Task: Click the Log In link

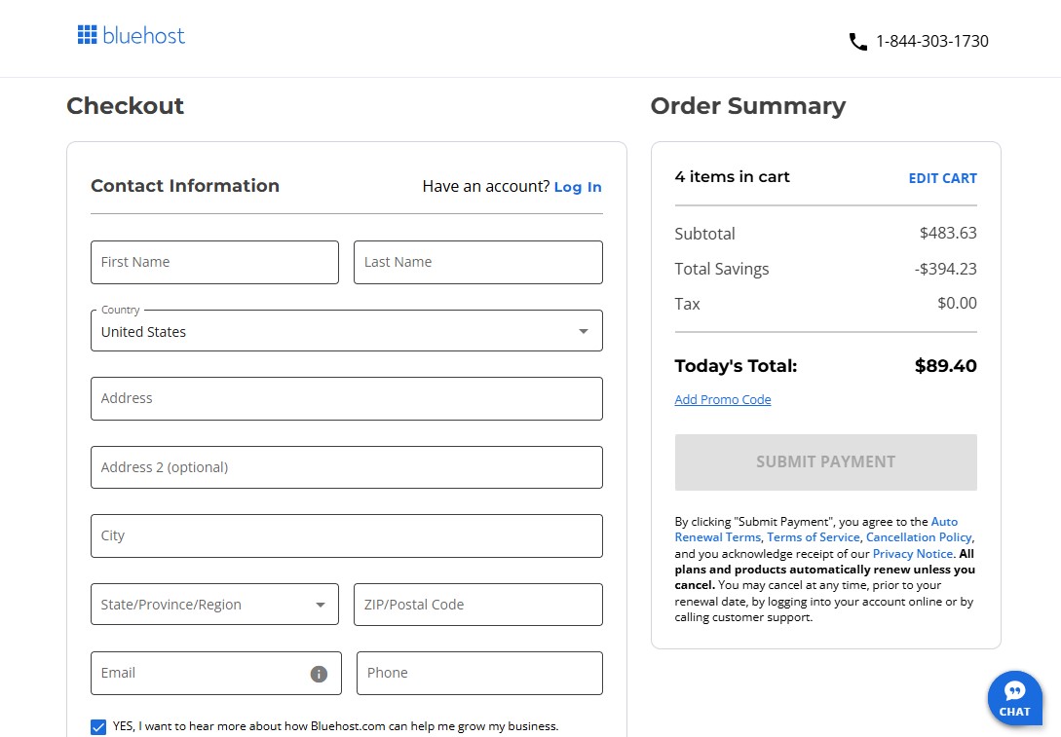Action: (578, 187)
